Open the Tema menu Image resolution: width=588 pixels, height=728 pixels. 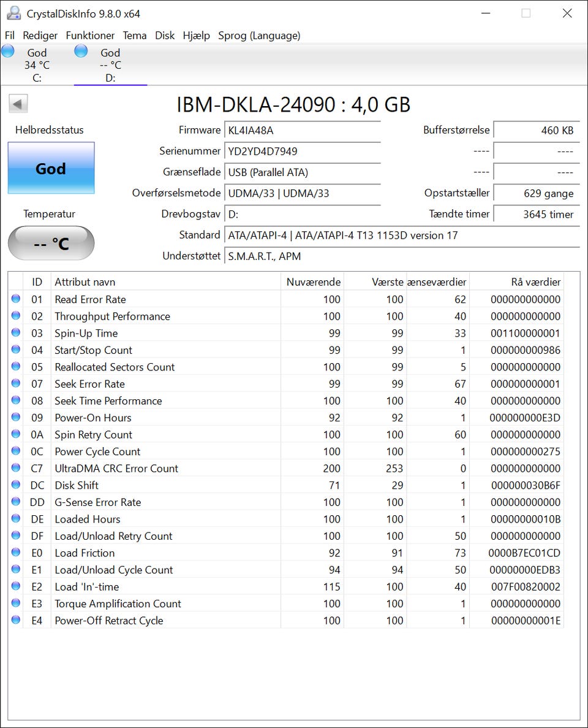pyautogui.click(x=134, y=36)
